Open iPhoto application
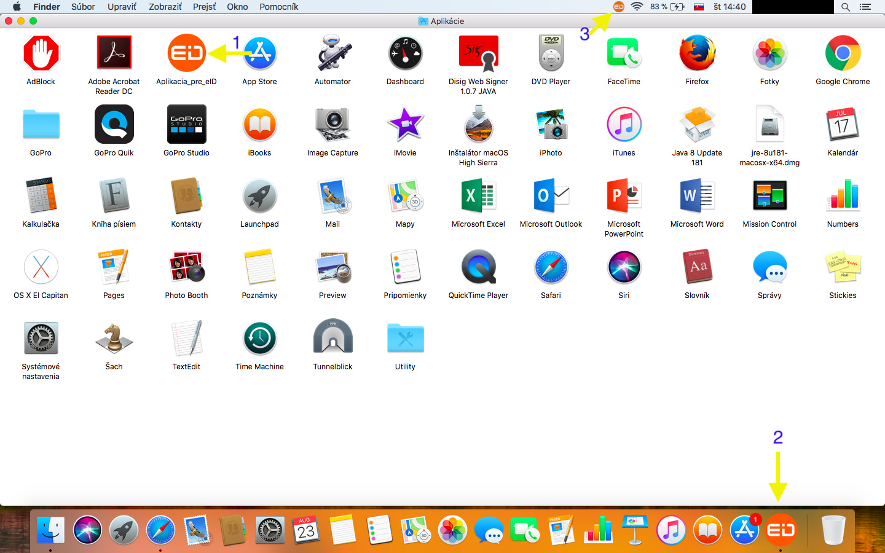 point(551,125)
